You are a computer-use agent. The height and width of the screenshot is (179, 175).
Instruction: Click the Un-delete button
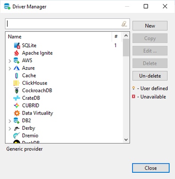tap(150, 76)
